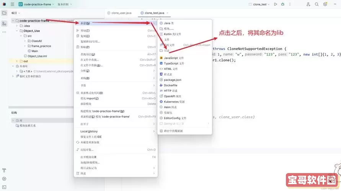Image resolution: width=341 pixels, height=191 pixels.
Task: Open the build hammer tool window
Action: click(x=4, y=170)
